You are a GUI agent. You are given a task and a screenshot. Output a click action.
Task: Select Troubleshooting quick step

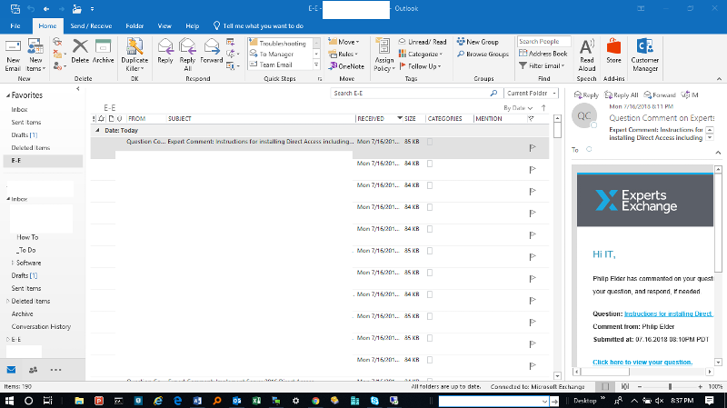pos(278,43)
